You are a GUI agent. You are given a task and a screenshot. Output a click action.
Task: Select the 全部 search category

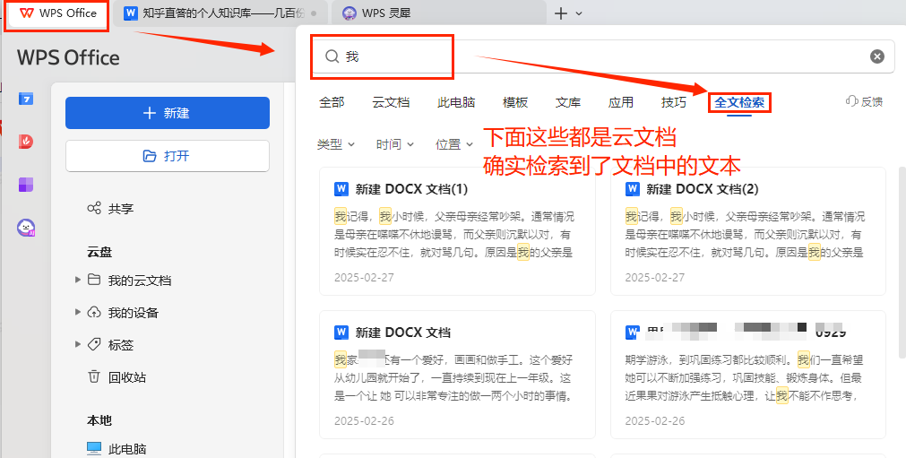pos(332,102)
